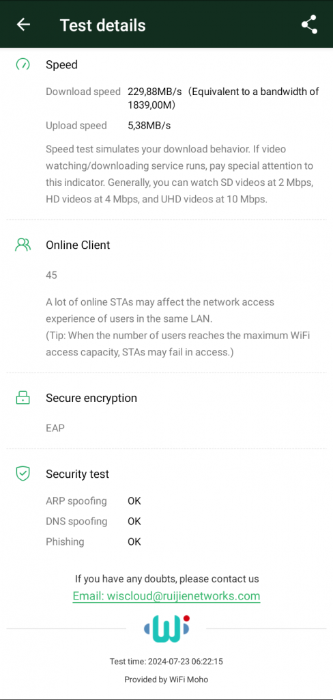Select the Upload speed 5,38MB/s value
Screen dimensions: 333x700
(149, 126)
